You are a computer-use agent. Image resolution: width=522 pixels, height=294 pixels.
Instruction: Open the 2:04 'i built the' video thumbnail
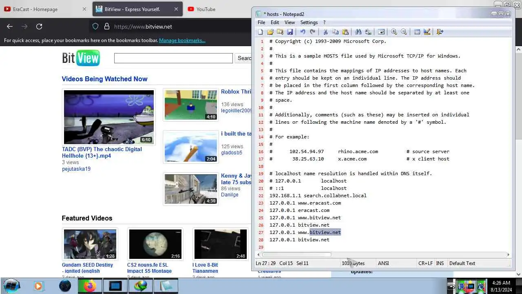(x=191, y=147)
